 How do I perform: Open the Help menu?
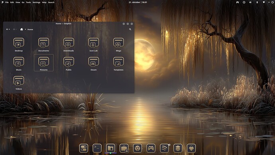click(x=44, y=2)
